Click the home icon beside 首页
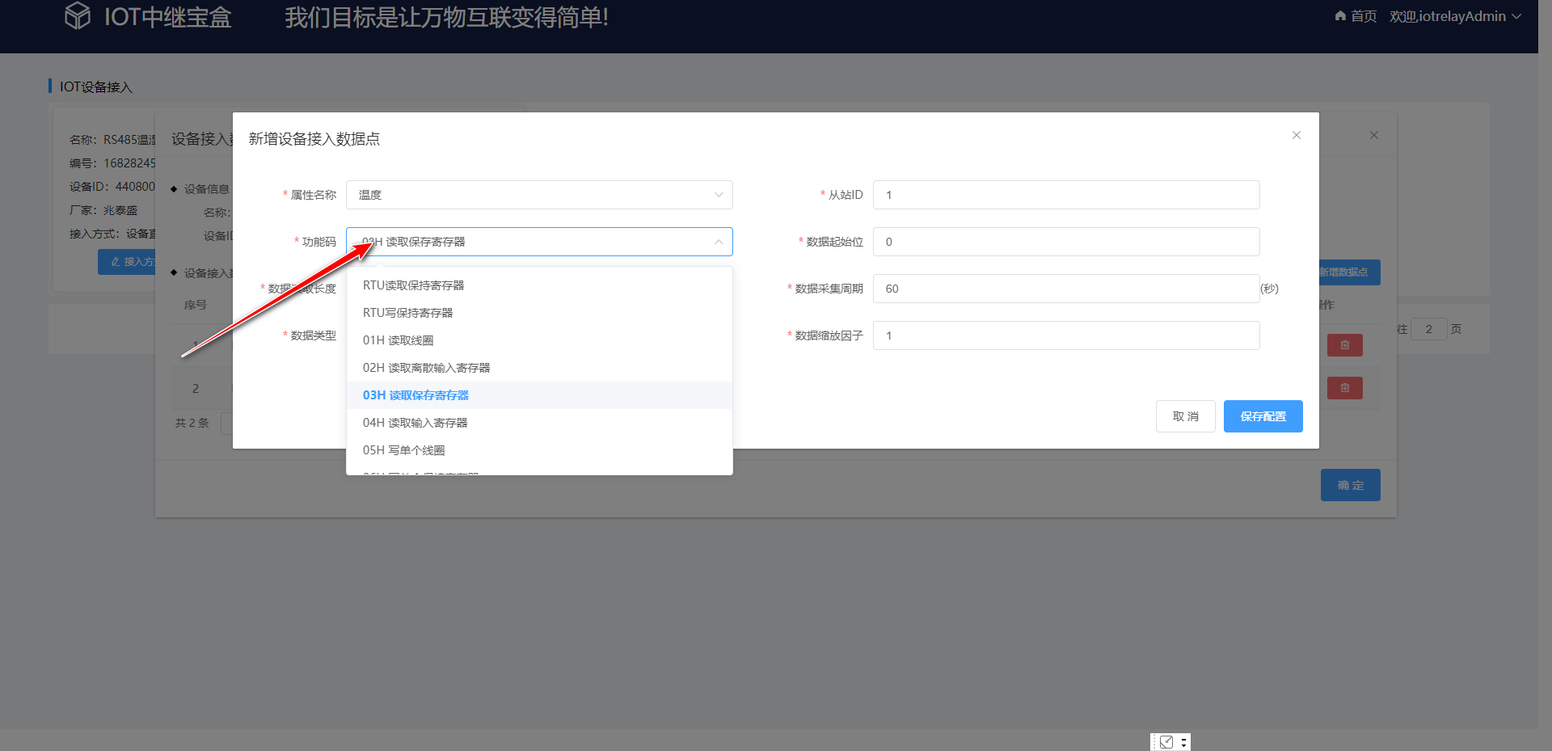Viewport: 1552px width, 751px height. tap(1339, 15)
